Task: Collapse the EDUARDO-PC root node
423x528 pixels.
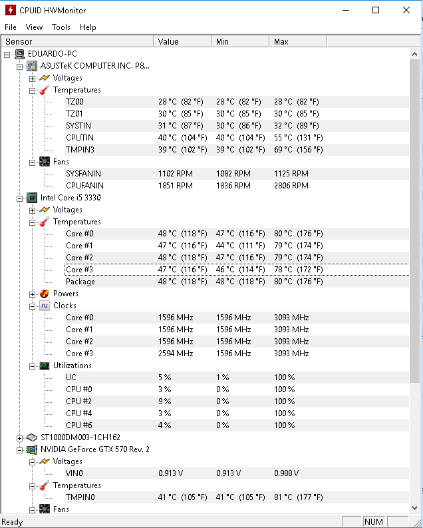Action: point(7,55)
